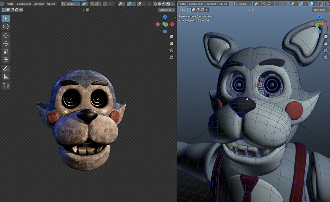Open visibility filter dropdown in left viewport
Viewport: 330px width, 202px height.
point(122,4)
